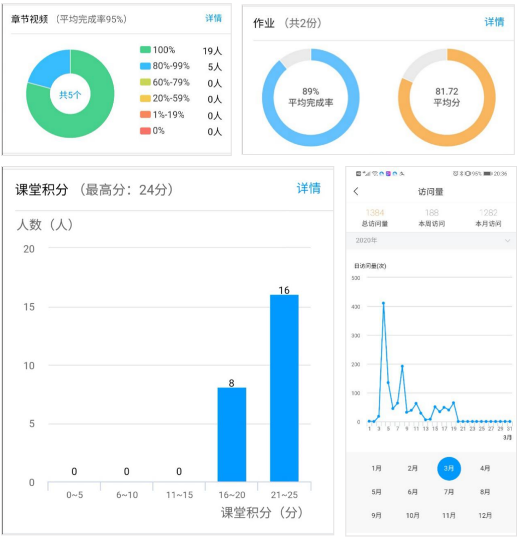Click the green 100% legend square
The height and width of the screenshot is (542, 518).
[x=145, y=50]
